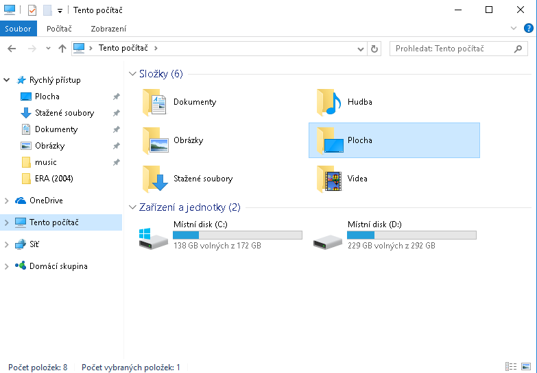Unpin Plocha from quick access pin icon
This screenshot has width=537, height=373.
point(117,97)
